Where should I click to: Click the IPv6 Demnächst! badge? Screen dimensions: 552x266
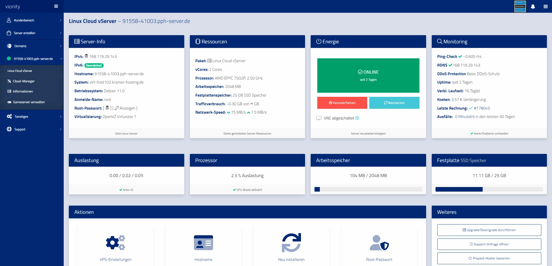[94, 65]
